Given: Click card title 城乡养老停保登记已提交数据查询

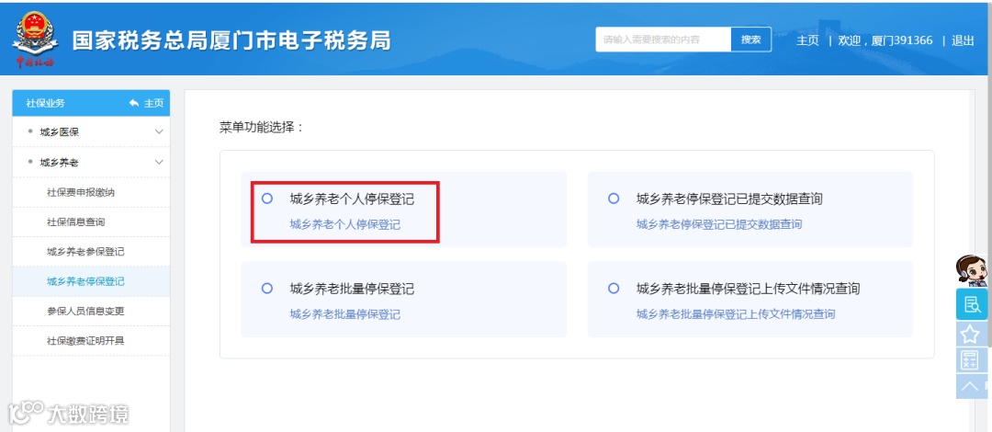Looking at the screenshot, I should click(728, 199).
